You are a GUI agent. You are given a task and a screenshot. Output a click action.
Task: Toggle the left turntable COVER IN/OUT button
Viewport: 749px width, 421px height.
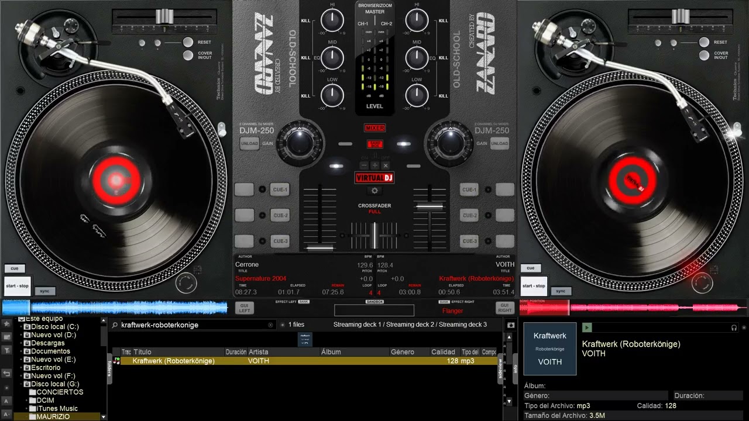(188, 56)
